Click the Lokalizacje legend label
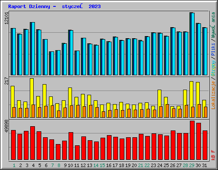The image size is (218, 170). pos(213,95)
